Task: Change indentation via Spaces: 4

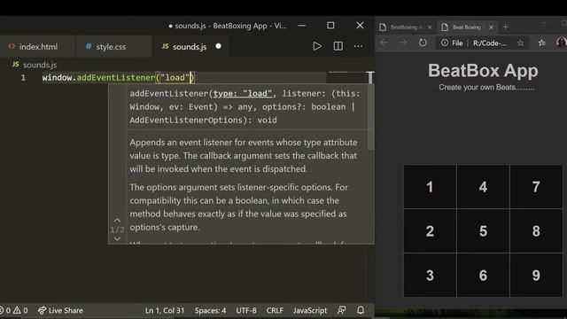Action: click(x=210, y=310)
